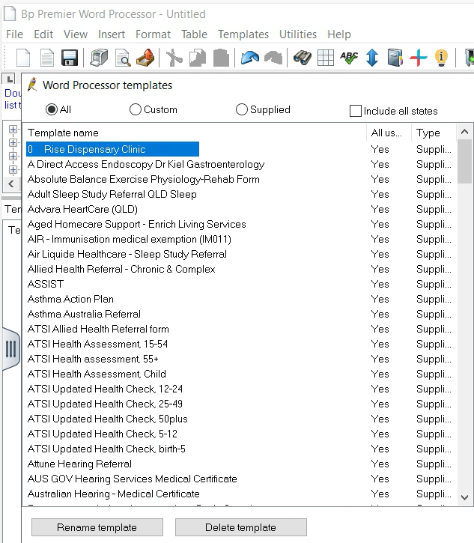474x543 pixels.
Task: Select ASSIST template row
Action: point(46,284)
